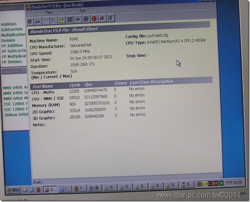The image size is (250, 202).
Task: Switch to the taskbar button labeled '1...'
Action: tap(65, 189)
